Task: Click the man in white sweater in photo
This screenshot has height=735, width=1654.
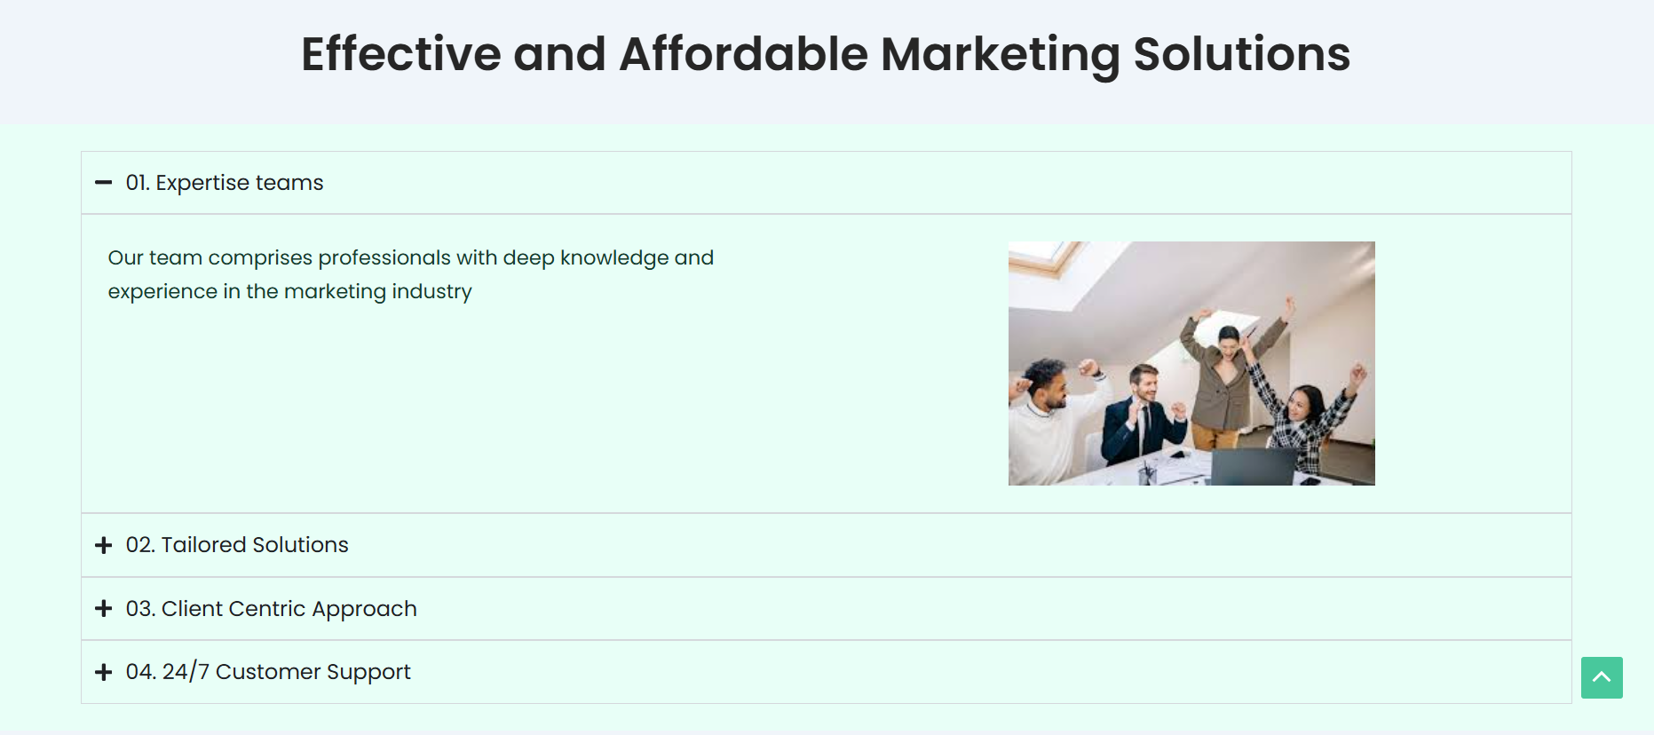Action: pos(1057,422)
